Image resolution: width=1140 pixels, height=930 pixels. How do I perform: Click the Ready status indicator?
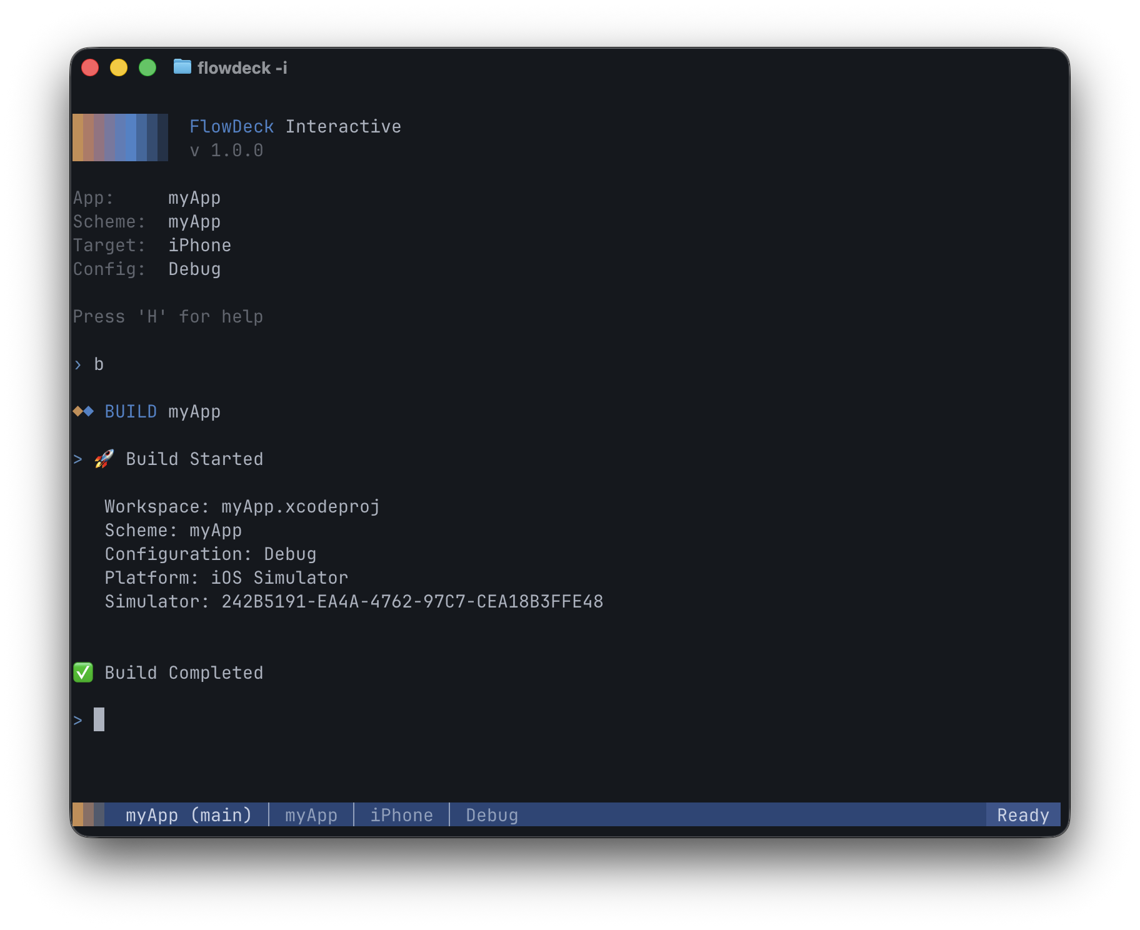click(x=1022, y=815)
